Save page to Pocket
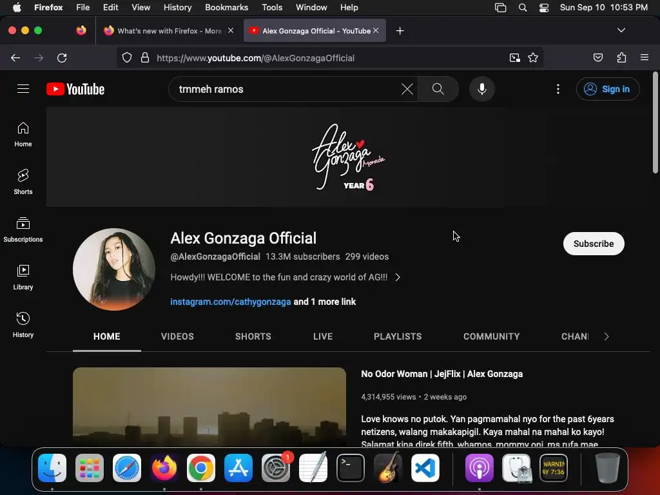The height and width of the screenshot is (495, 660). [x=597, y=57]
